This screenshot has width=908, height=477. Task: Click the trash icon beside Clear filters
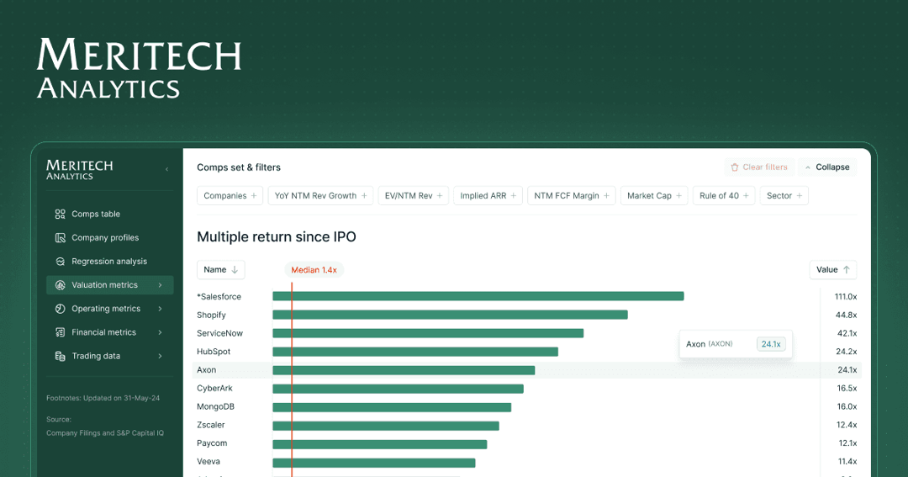click(734, 167)
